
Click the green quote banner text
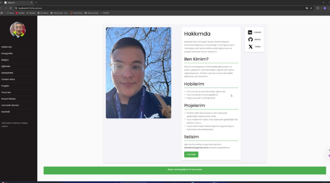(185, 169)
